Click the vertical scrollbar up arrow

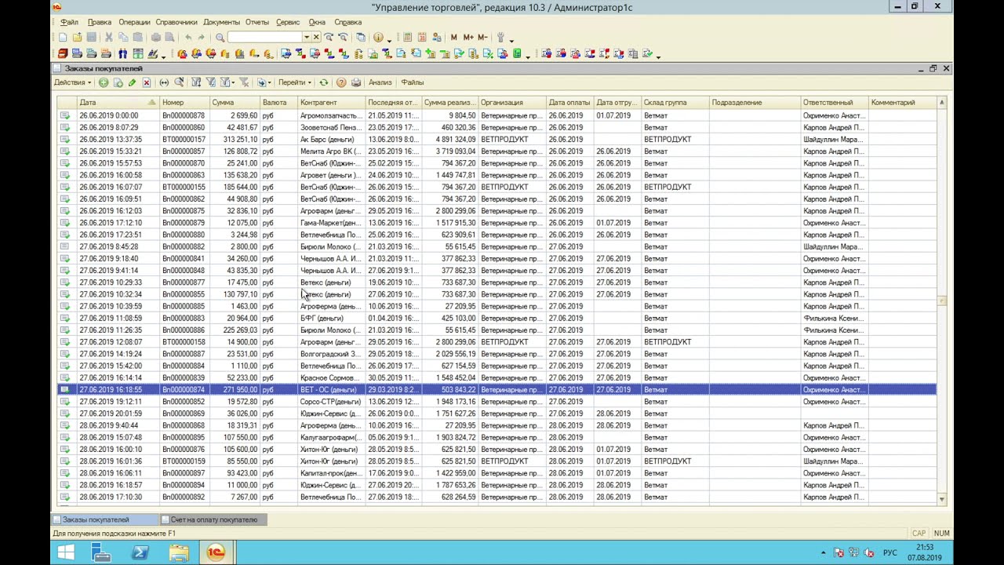(x=941, y=103)
